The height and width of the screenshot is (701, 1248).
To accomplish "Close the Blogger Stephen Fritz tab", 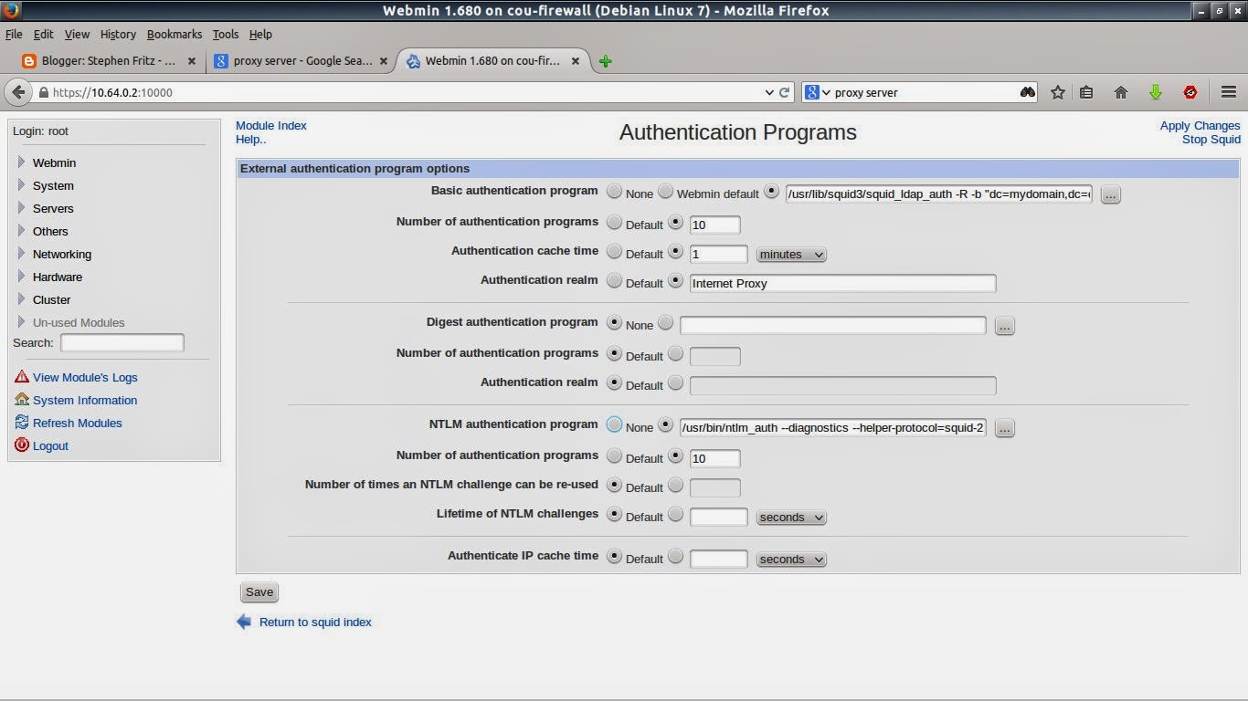I will coord(191,61).
